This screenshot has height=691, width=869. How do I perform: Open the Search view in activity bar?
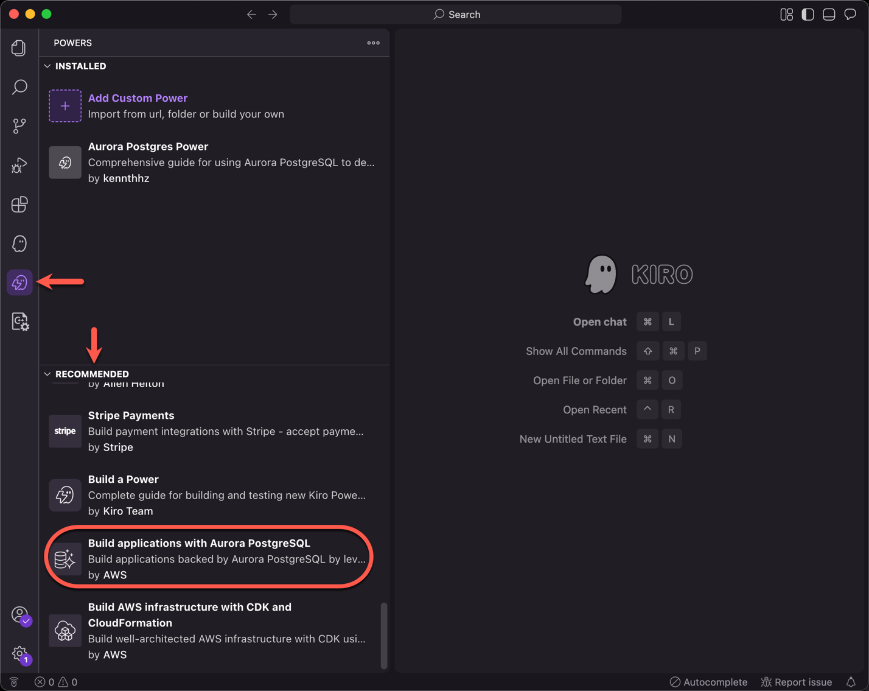pos(19,87)
